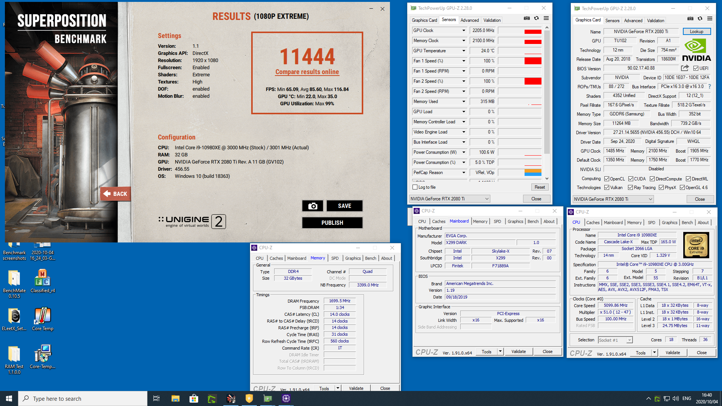The width and height of the screenshot is (722, 406).
Task: Click the Type here to search box
Action: tap(83, 398)
